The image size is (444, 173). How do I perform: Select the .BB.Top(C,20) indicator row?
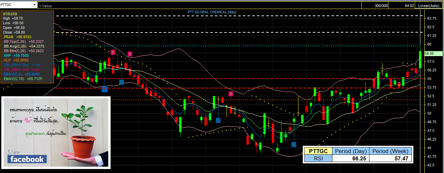23,42
